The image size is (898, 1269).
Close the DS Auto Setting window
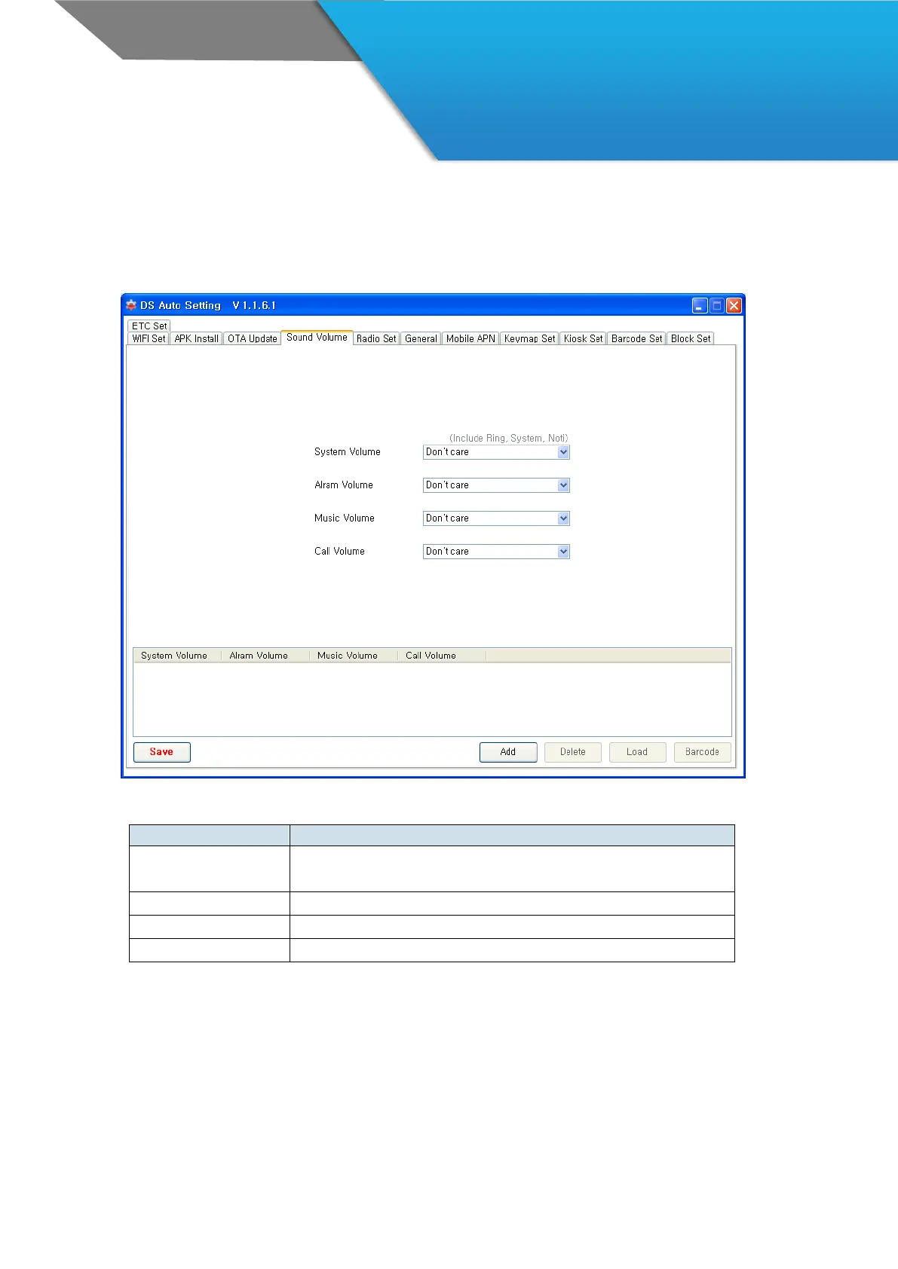coord(734,305)
